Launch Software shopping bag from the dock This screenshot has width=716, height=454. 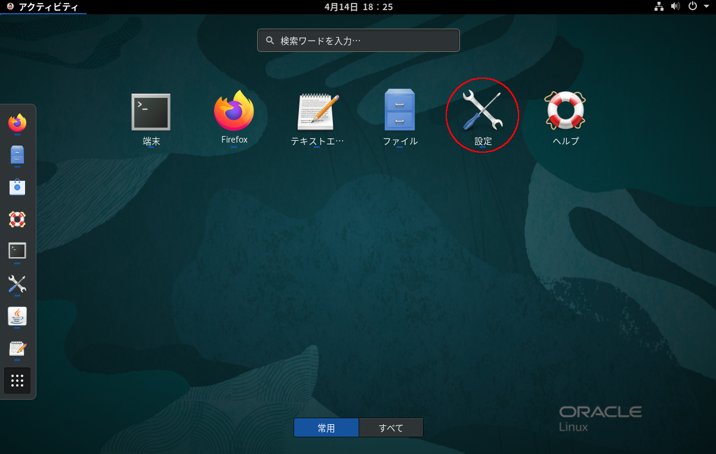pyautogui.click(x=17, y=187)
